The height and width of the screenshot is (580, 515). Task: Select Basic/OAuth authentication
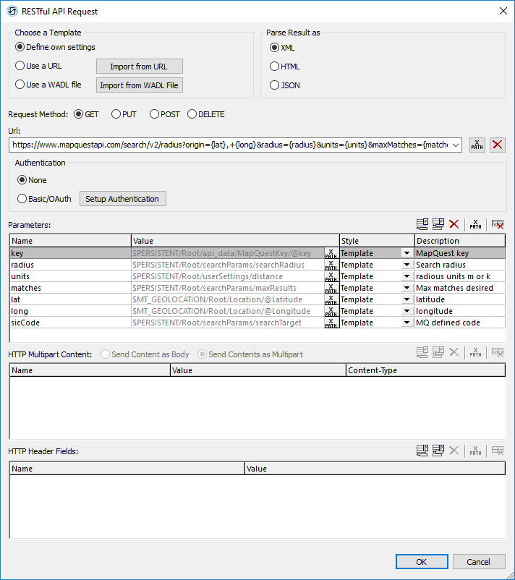coord(21,199)
